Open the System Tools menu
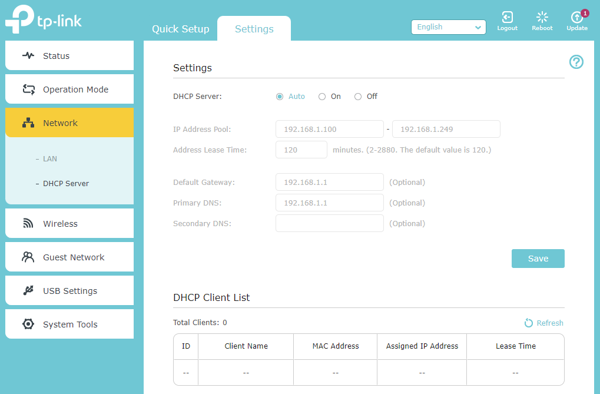This screenshot has width=600, height=394. coord(69,324)
